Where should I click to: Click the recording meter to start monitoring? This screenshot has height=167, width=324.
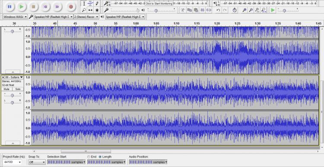159,3
